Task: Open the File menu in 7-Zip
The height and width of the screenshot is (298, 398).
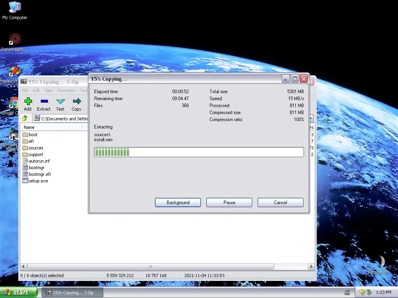Action: pyautogui.click(x=25, y=90)
